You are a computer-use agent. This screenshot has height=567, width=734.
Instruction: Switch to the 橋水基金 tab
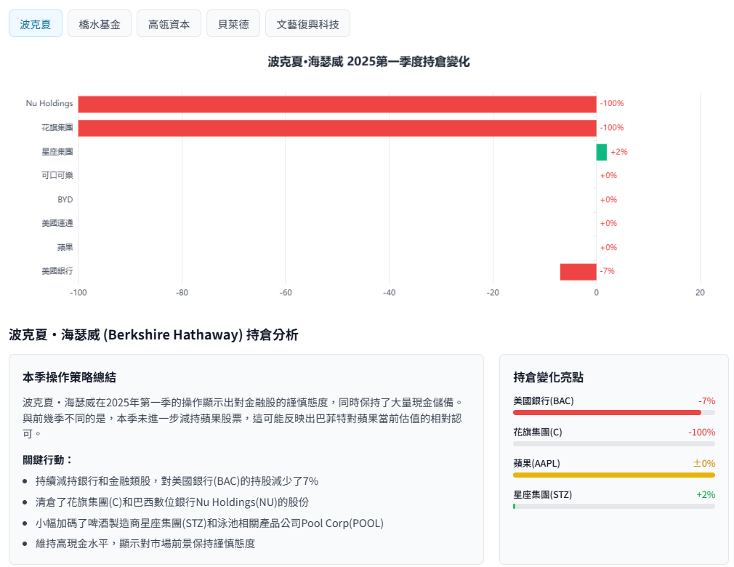pos(100,23)
